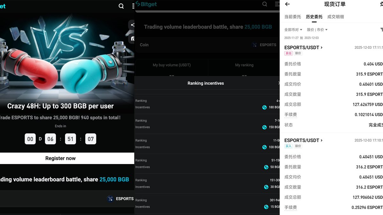Tap the 限价 tag next to 卖出
This screenshot has width=383, height=215.
[x=298, y=53]
